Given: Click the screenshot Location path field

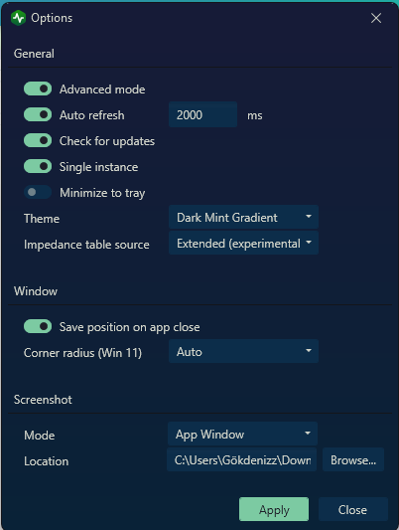Looking at the screenshot, I should [x=241, y=459].
